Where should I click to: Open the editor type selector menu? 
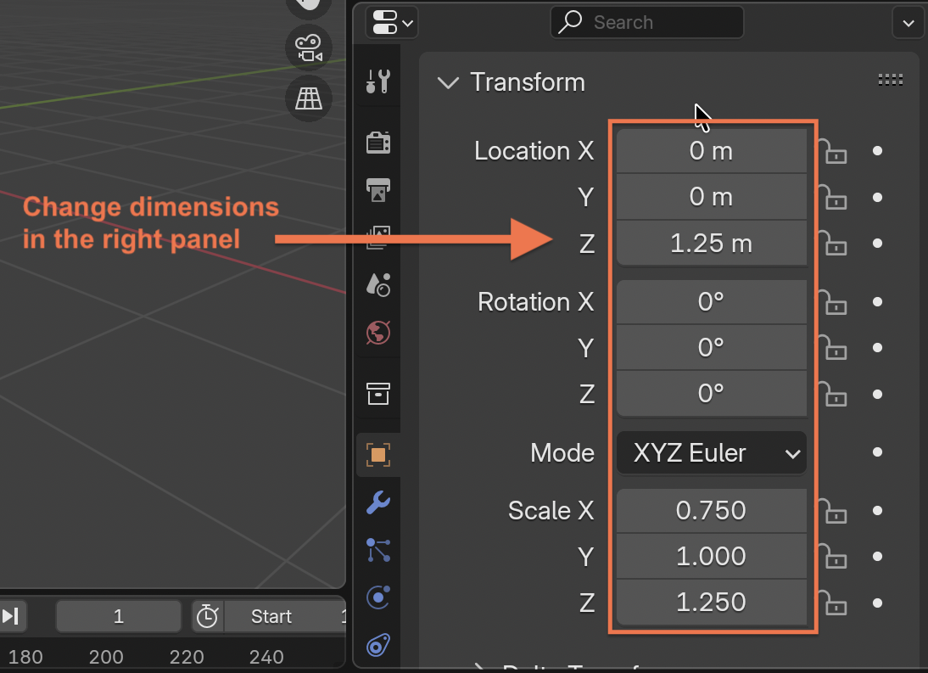click(390, 22)
